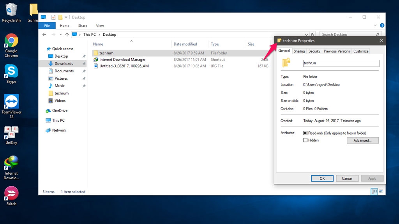The height and width of the screenshot is (224, 399).
Task: Toggle the Read-only attribute checkbox
Action: coord(305,133)
